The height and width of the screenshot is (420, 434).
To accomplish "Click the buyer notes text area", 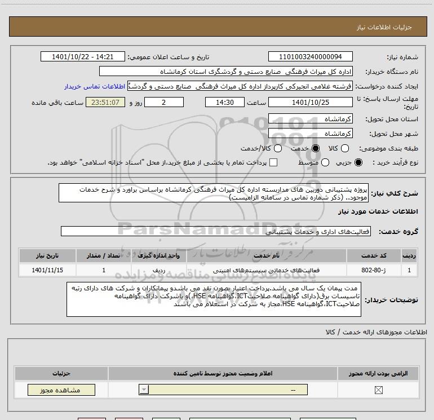I will 214,299.
